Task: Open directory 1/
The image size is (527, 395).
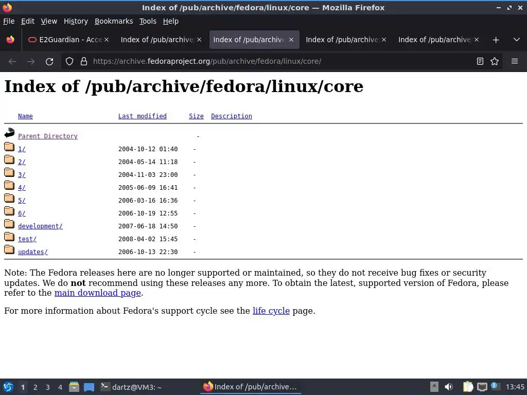Action: pyautogui.click(x=22, y=149)
